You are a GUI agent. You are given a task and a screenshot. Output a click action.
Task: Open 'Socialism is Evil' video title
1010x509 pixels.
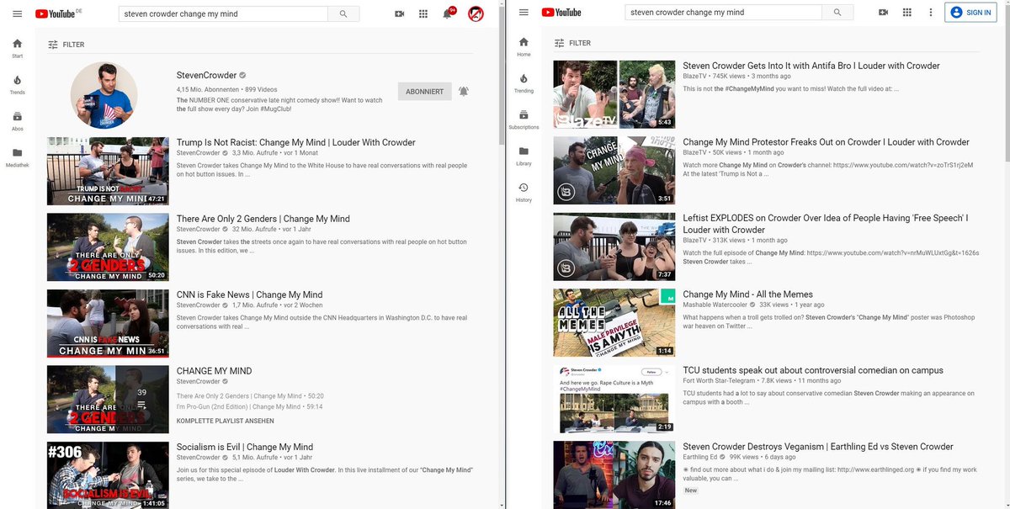click(x=245, y=448)
